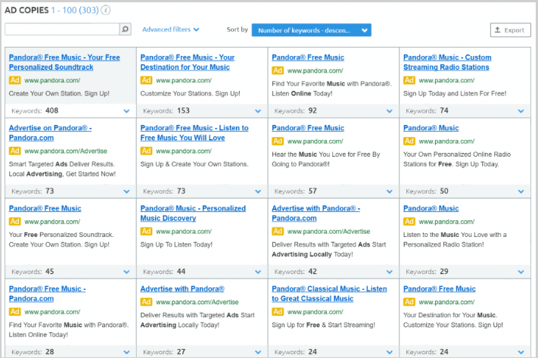The width and height of the screenshot is (538, 358).
Task: Click www.pandora.com/Advertise URL in the 73-keywords card
Action: coord(66,151)
